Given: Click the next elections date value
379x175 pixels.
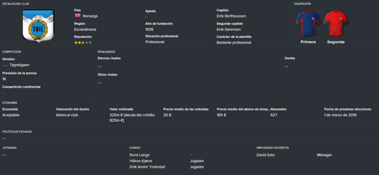Looking at the screenshot, I should point(340,115).
